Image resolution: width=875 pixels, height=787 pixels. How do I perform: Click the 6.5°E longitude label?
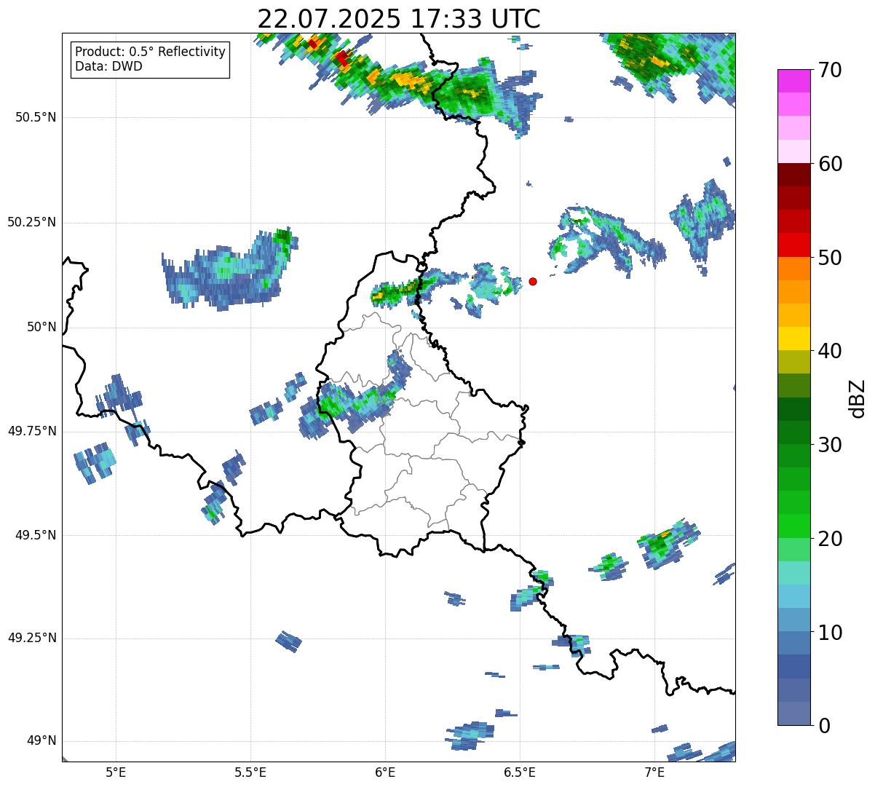pos(520,772)
